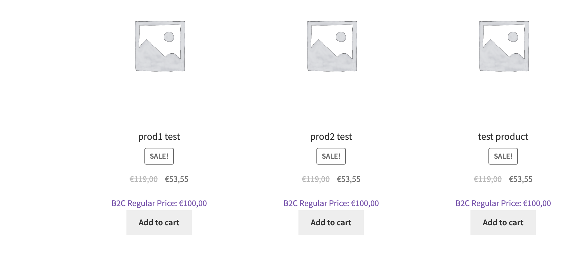Click struck-through €119,00 price of prod1 test
This screenshot has width=587, height=256.
tap(143, 179)
